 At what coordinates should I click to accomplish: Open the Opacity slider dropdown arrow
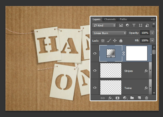[x=152, y=33]
